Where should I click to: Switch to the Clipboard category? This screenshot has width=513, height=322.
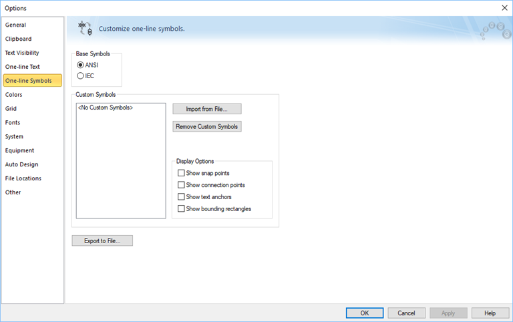tap(19, 39)
